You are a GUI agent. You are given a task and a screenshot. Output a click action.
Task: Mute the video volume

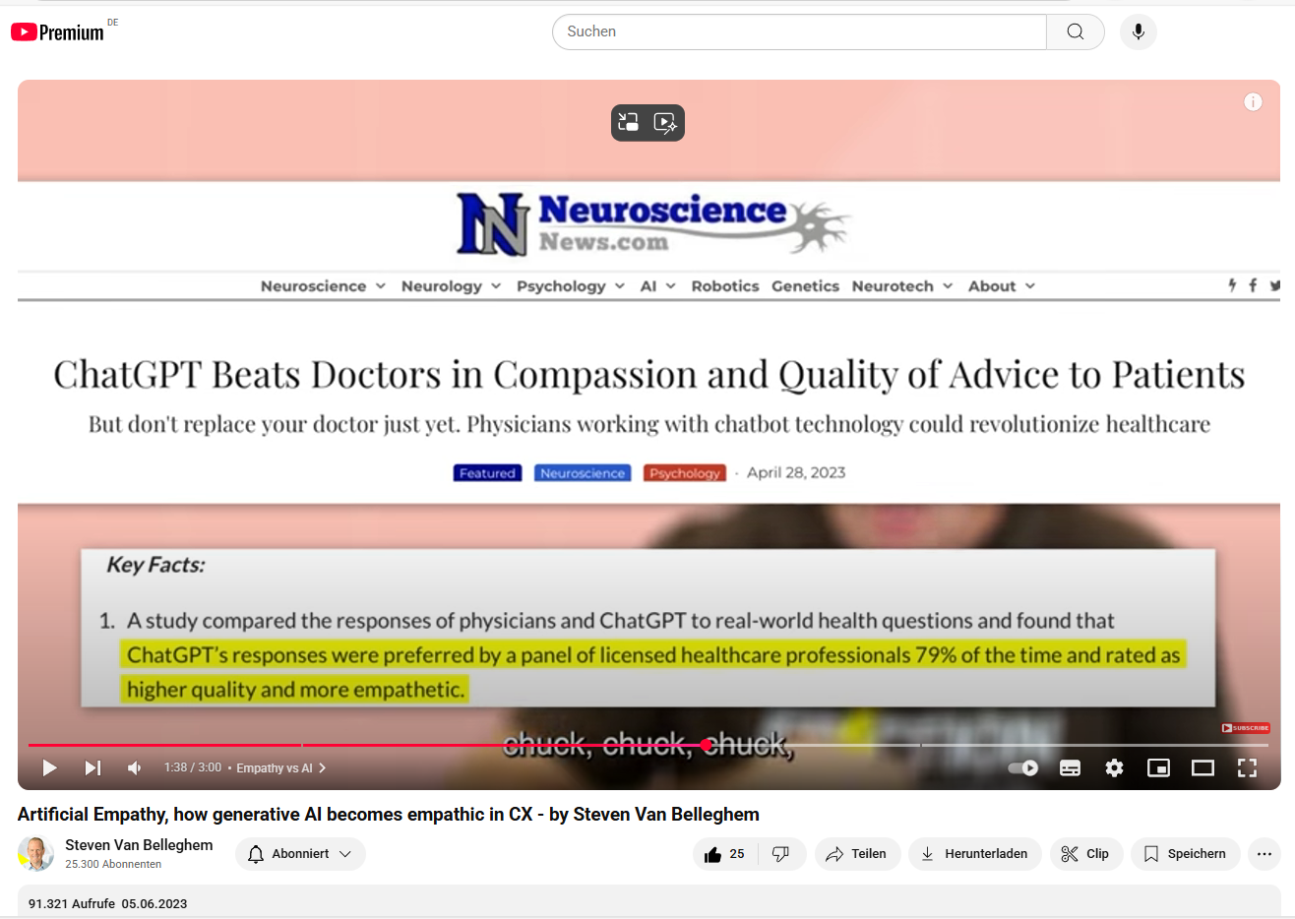(x=135, y=767)
